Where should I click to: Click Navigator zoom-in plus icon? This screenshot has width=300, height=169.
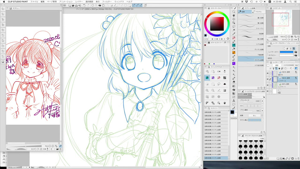click(x=289, y=37)
